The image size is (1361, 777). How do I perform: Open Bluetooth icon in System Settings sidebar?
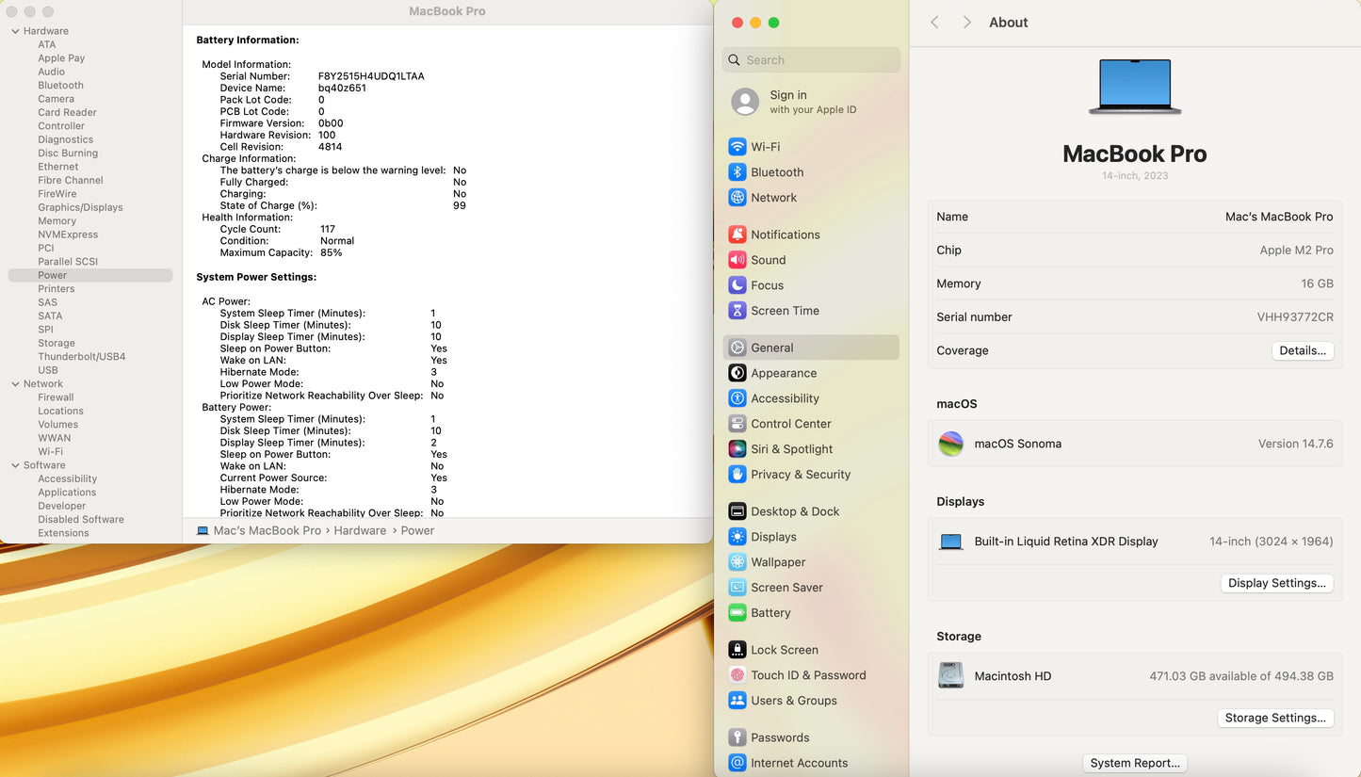coord(737,172)
